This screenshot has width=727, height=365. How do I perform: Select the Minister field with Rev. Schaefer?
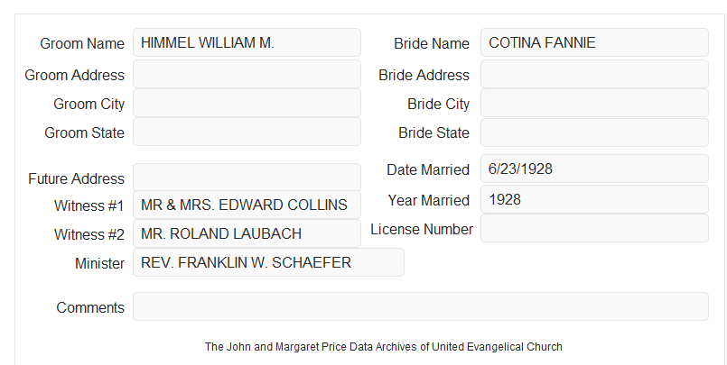point(268,262)
